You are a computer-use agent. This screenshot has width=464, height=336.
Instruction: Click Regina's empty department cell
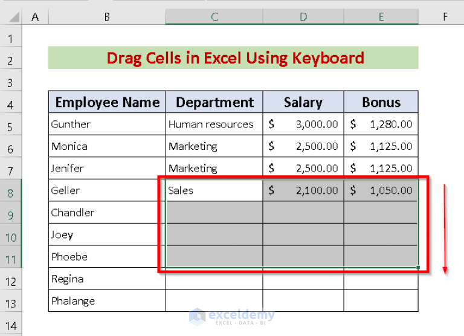click(214, 279)
